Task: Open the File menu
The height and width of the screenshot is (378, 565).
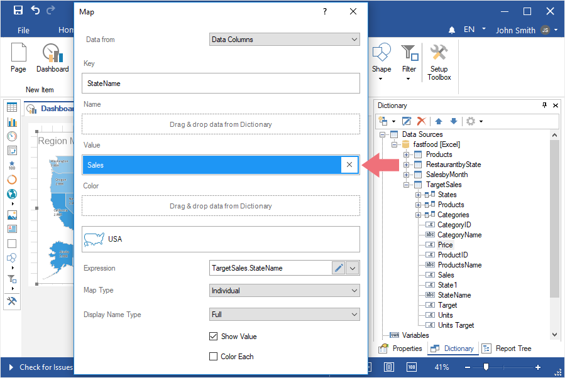Action: 23,30
